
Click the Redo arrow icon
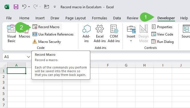35,7
